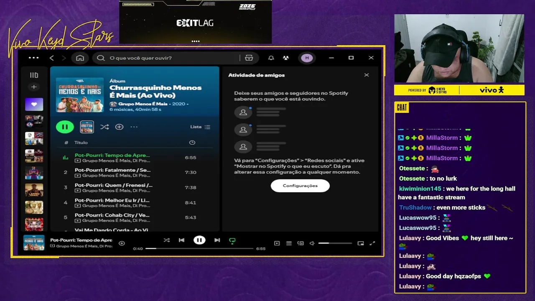Click the search magnifier icon
Screen dimensions: 535x301
[101, 58]
